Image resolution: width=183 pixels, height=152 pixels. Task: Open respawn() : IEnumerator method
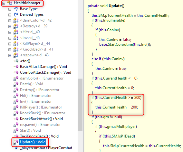(x=40, y=125)
